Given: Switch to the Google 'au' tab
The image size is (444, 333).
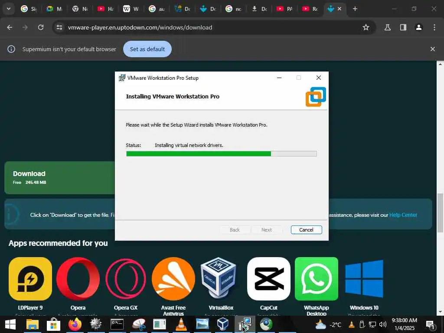Looking at the screenshot, I should 157,9.
